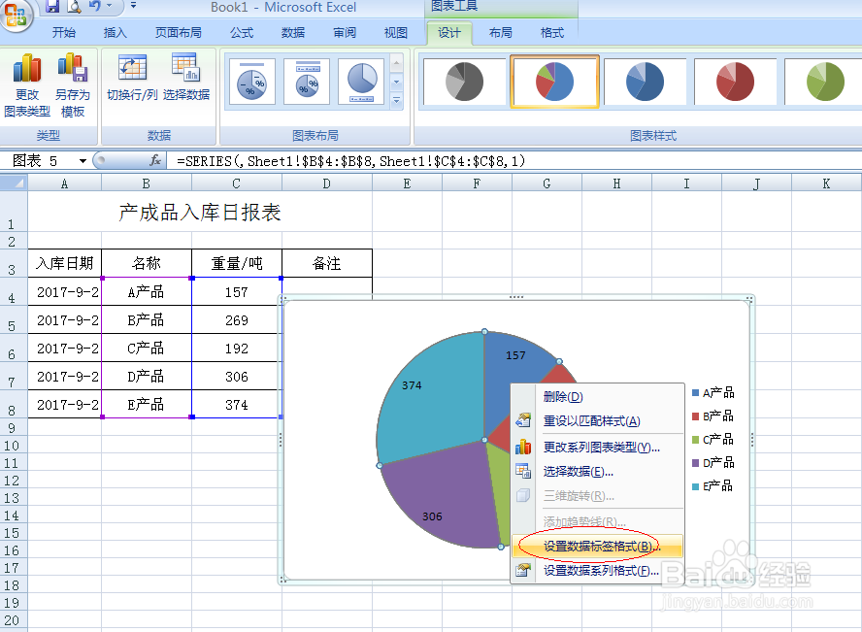This screenshot has height=632, width=862.
Task: Select row 10 header
Action: click(x=12, y=446)
